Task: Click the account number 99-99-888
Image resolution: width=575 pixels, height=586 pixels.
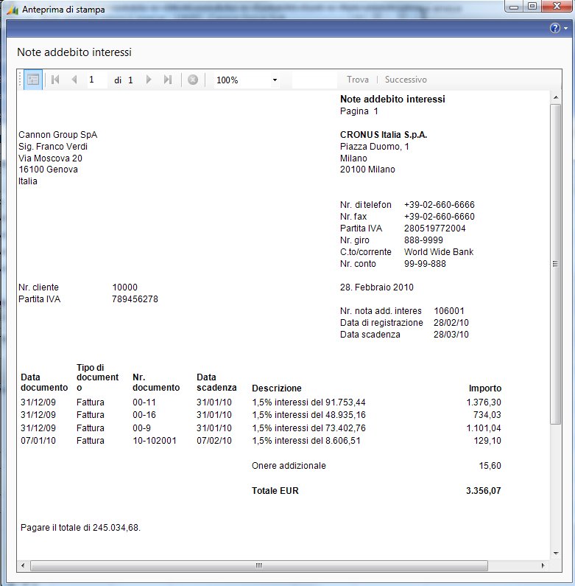Action: pyautogui.click(x=425, y=264)
